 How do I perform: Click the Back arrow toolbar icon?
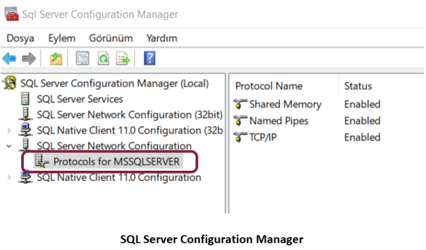point(9,59)
